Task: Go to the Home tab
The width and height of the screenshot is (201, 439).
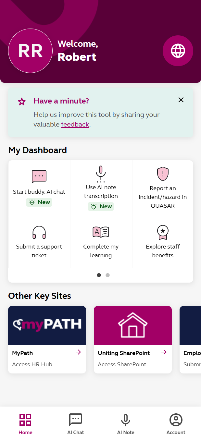Action: coord(25,423)
